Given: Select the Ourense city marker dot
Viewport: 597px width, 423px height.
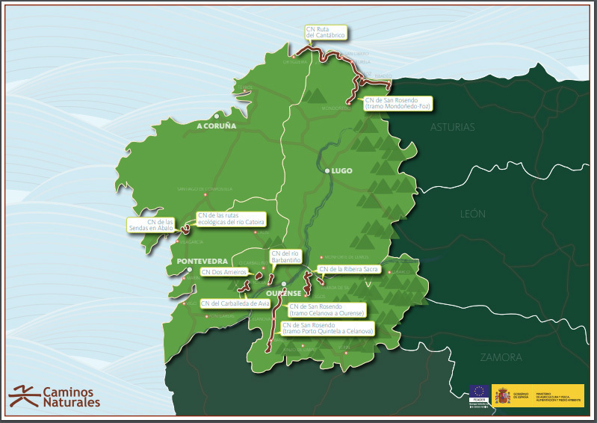Looking at the screenshot, I should (285, 284).
